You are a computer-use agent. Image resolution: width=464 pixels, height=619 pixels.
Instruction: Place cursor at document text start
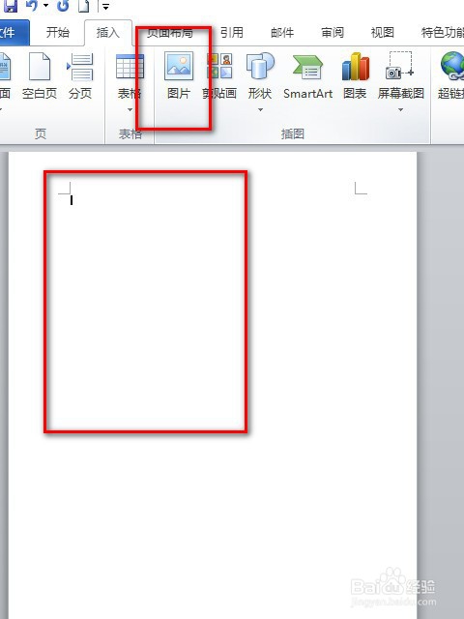tap(72, 200)
